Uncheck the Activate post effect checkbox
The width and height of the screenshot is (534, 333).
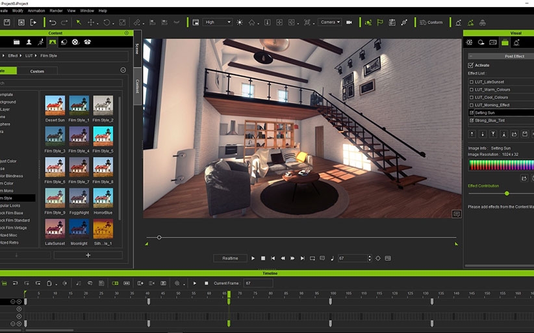point(471,65)
